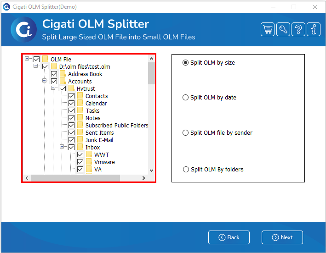Viewport: 326px width, 253px height.
Task: Click the folder icon beside Accounts
Action: [x=63, y=81]
